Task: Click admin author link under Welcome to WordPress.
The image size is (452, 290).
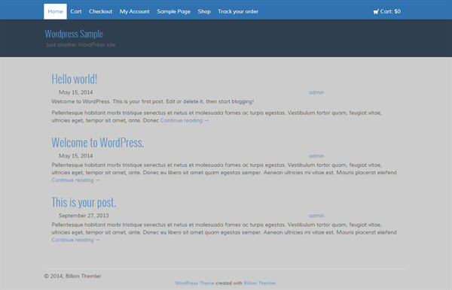Action: [316, 156]
